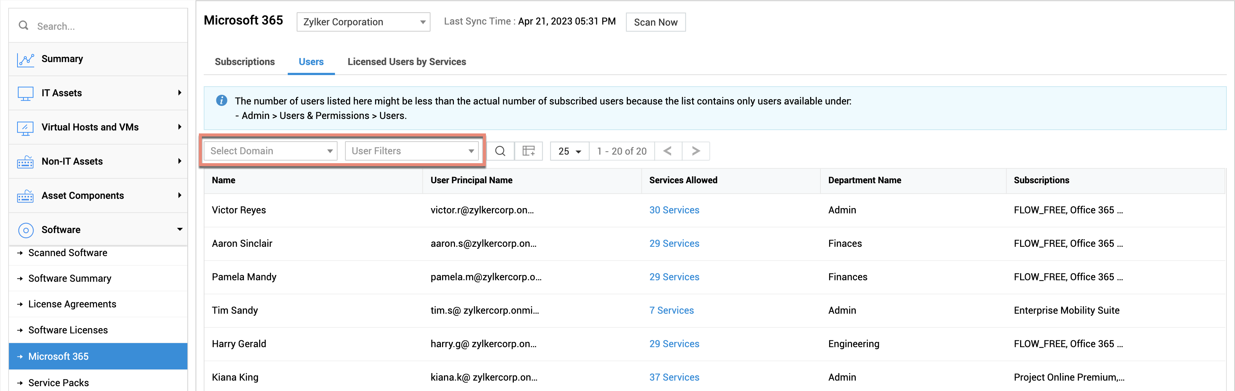1235x391 pixels.
Task: Sort by User Principal Name header
Action: (x=471, y=181)
